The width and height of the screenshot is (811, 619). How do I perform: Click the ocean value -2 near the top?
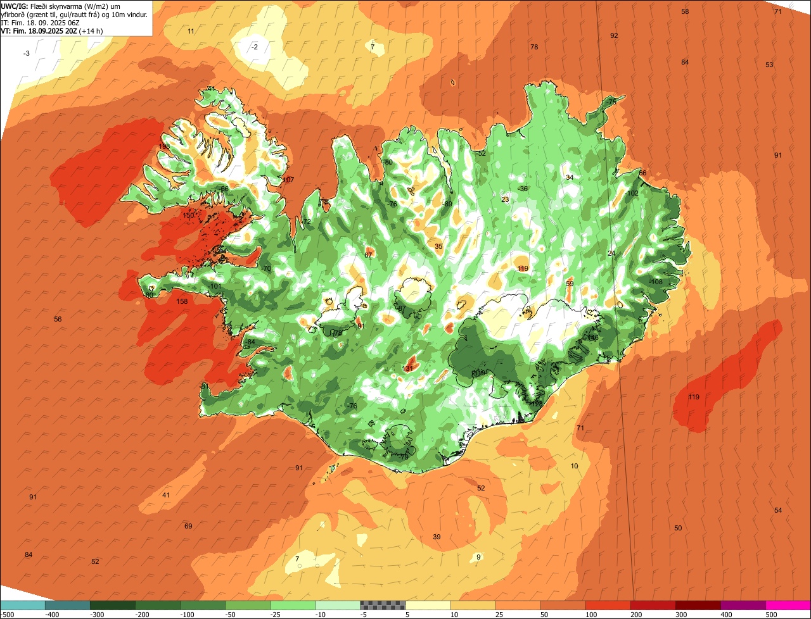[x=255, y=47]
